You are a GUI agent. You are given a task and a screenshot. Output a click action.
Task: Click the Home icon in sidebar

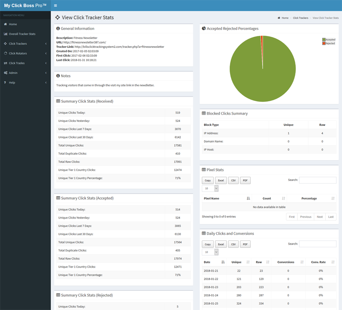click(x=6, y=24)
